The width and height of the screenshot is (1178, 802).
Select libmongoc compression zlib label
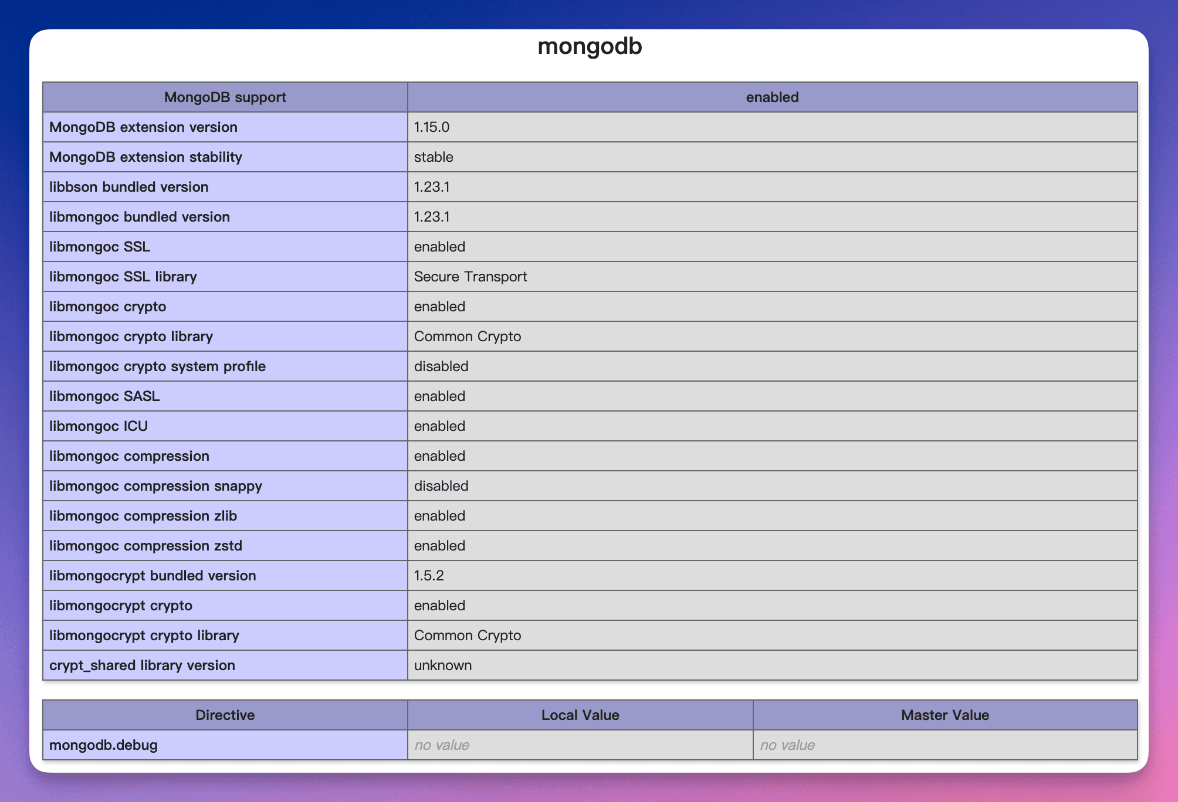[143, 516]
